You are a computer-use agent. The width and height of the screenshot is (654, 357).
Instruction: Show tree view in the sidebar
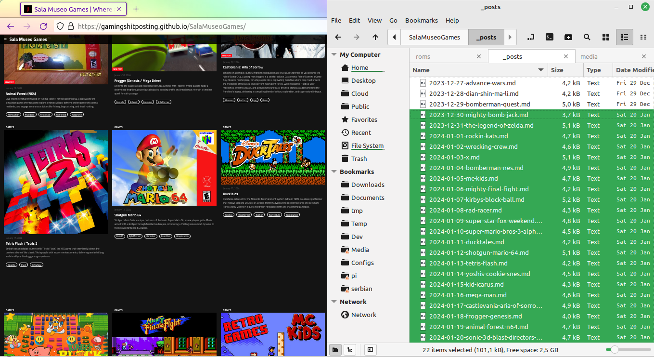[x=349, y=349]
